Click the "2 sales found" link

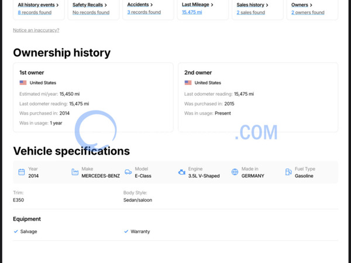(251, 12)
